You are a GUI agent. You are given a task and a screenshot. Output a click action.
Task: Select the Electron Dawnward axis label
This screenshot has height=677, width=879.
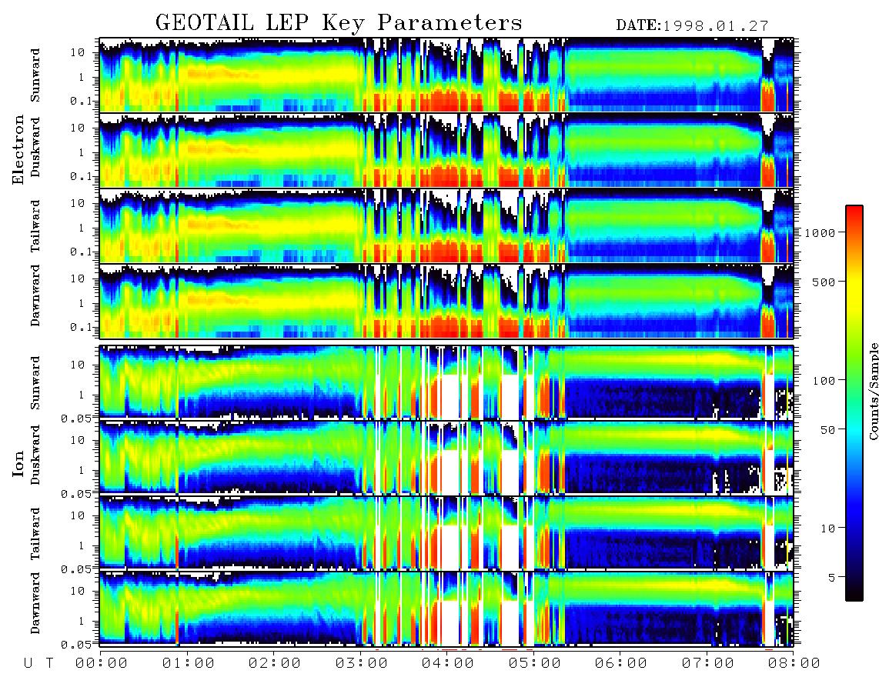pos(35,296)
